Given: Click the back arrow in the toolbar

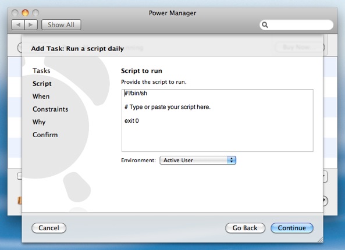Looking at the screenshot, I should click(x=18, y=24).
